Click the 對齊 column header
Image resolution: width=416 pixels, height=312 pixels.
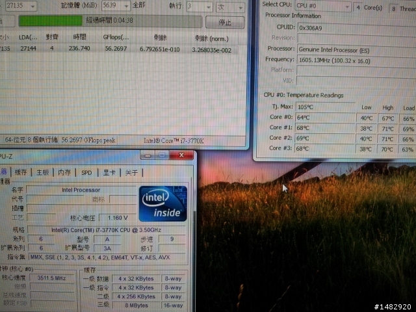(52, 37)
